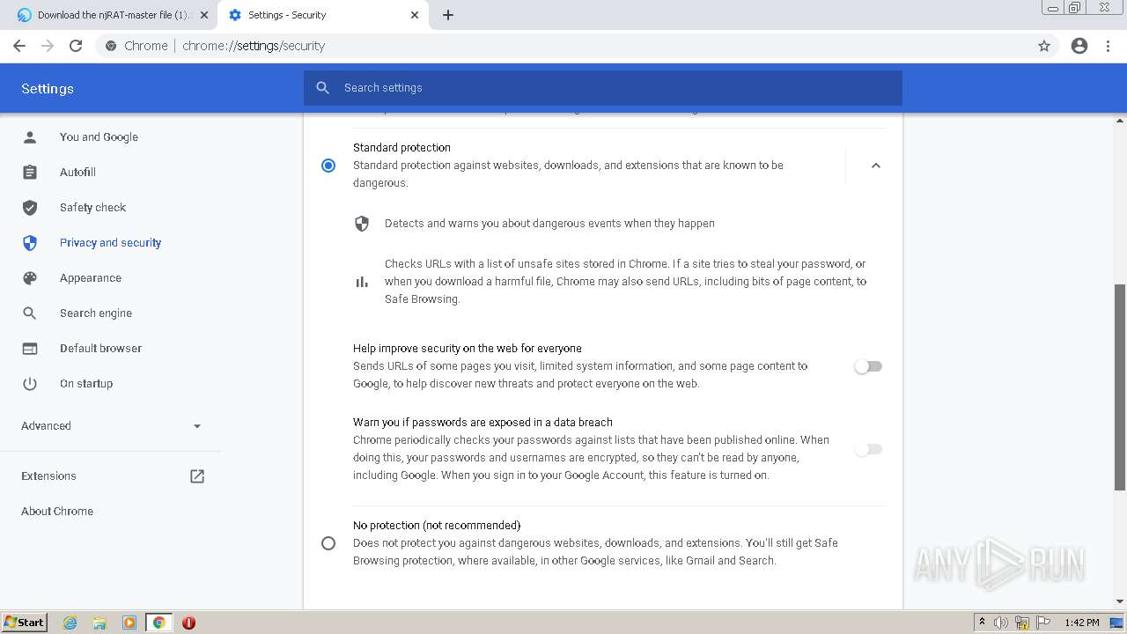Image resolution: width=1127 pixels, height=634 pixels.
Task: Open On startup settings
Action: tap(86, 383)
